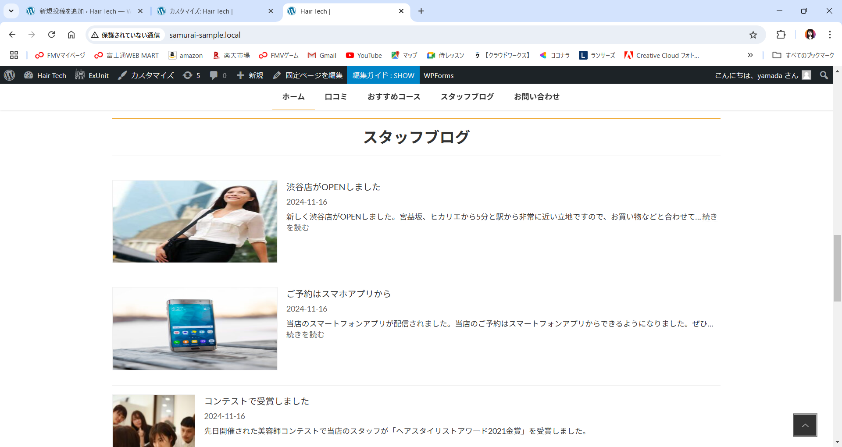Open ココナラ bookmark

(555, 55)
